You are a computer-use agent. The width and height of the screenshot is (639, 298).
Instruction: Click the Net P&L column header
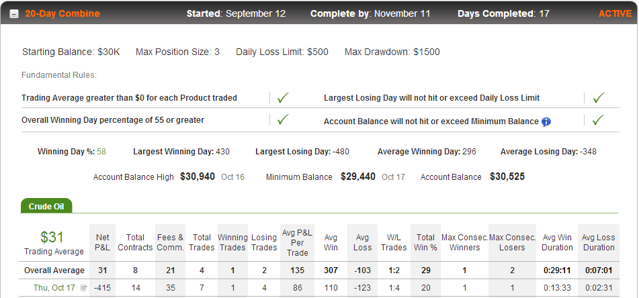point(103,242)
